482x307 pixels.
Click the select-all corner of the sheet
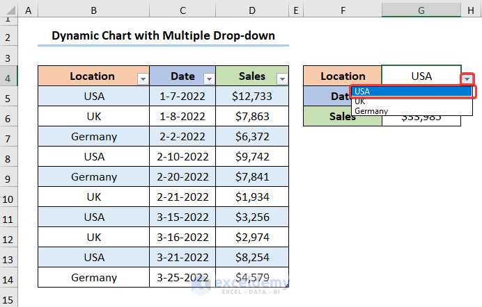coord(8,10)
